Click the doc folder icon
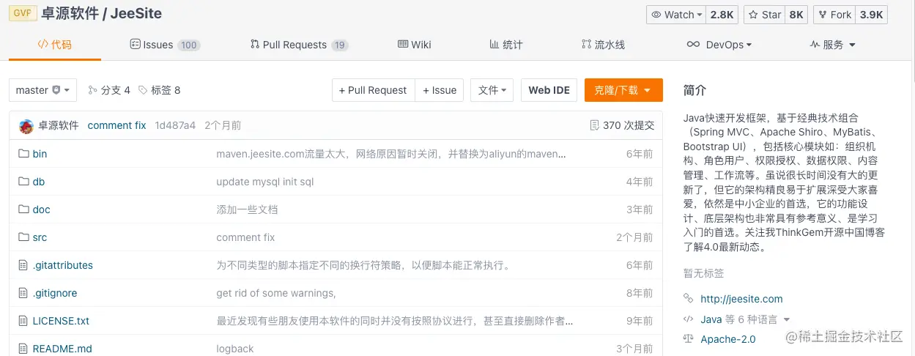This screenshot has width=915, height=356. [23, 209]
